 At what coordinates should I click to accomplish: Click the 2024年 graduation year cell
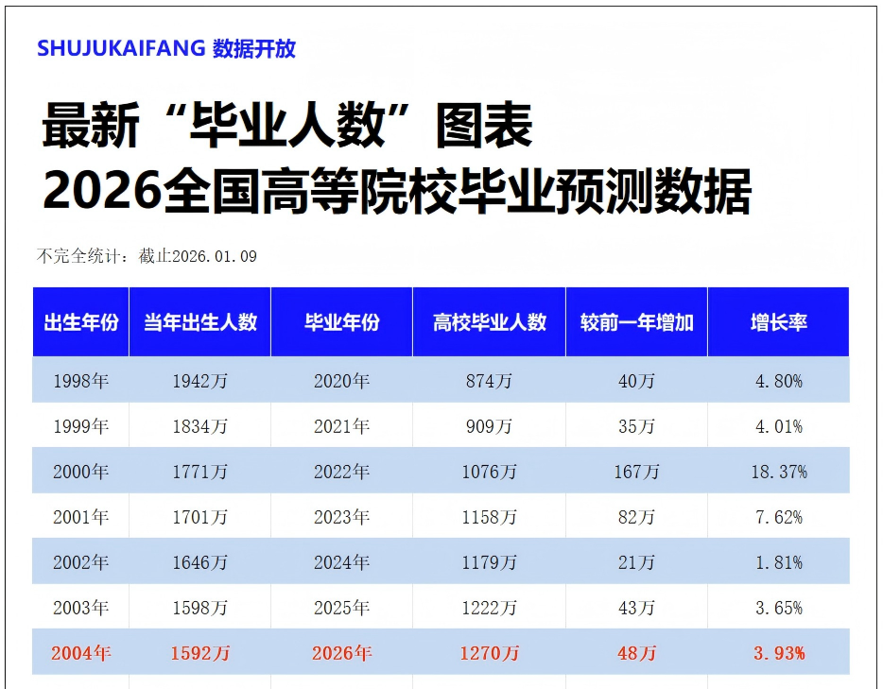[342, 562]
